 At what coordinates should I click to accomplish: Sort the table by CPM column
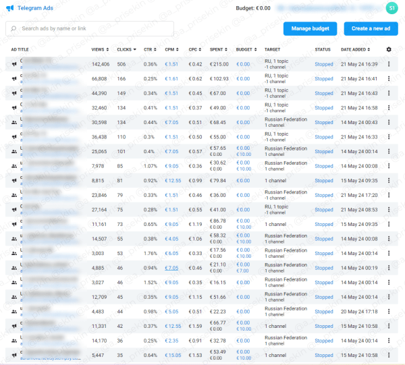[x=172, y=49]
